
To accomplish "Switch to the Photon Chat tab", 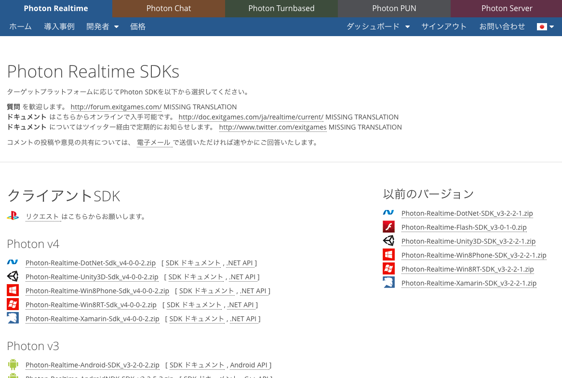I will [169, 9].
